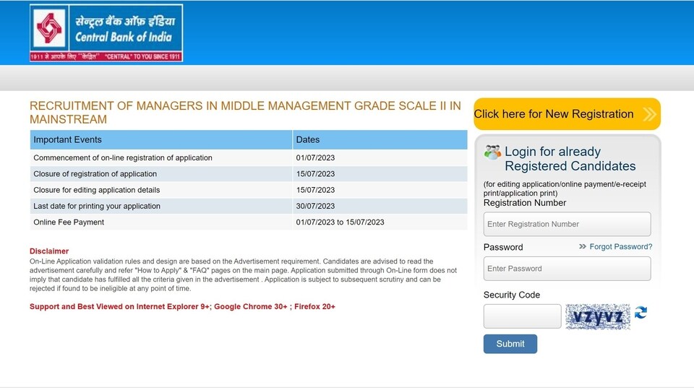The image size is (694, 390).
Task: Click the double chevron on New Registration
Action: click(x=649, y=114)
